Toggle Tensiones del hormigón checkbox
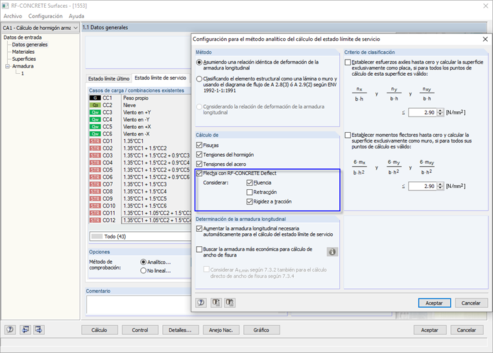Image resolution: width=493 pixels, height=353 pixels. [199, 155]
